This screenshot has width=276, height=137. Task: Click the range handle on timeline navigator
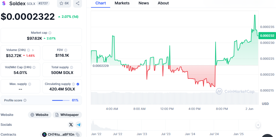(258, 125)
